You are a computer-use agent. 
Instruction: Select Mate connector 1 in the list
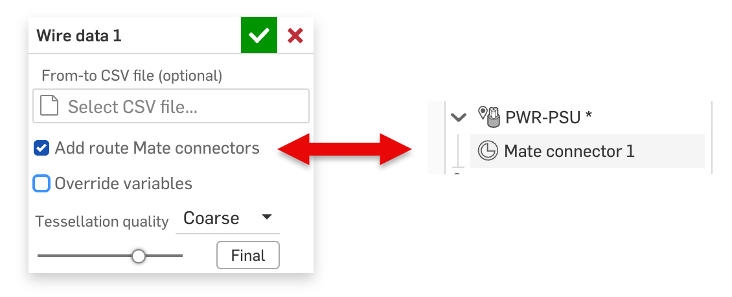pos(588,151)
